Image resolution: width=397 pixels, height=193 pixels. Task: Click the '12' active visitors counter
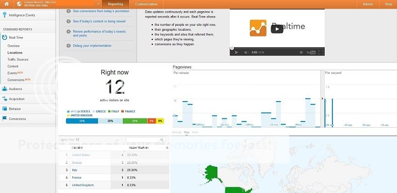coord(115,87)
